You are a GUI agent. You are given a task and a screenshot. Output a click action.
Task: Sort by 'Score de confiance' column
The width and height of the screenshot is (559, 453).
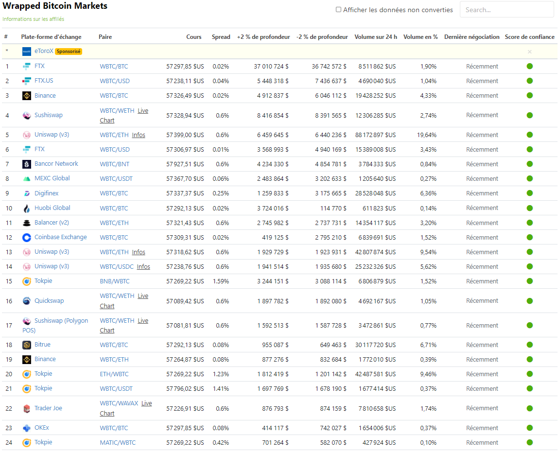[x=529, y=37]
